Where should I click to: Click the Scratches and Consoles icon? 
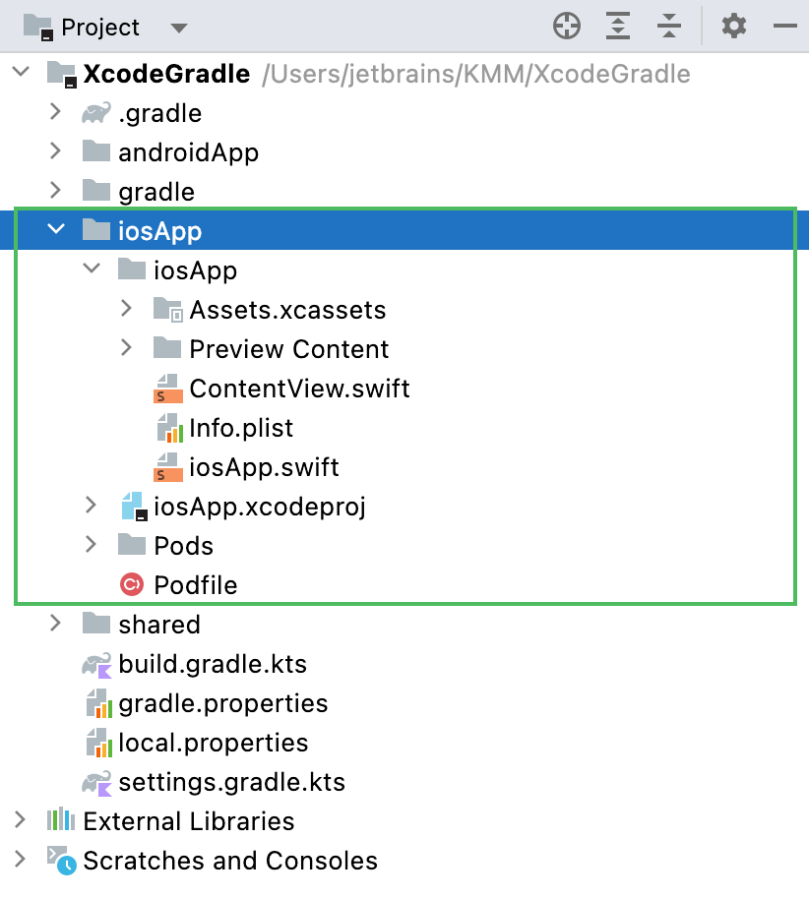61,861
